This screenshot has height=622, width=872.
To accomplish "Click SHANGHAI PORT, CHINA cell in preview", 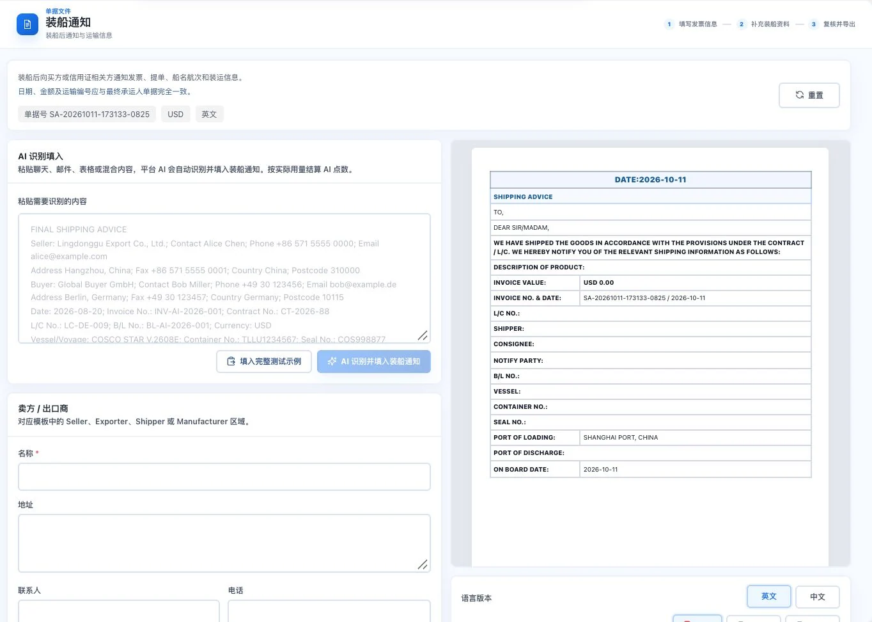I will point(696,438).
